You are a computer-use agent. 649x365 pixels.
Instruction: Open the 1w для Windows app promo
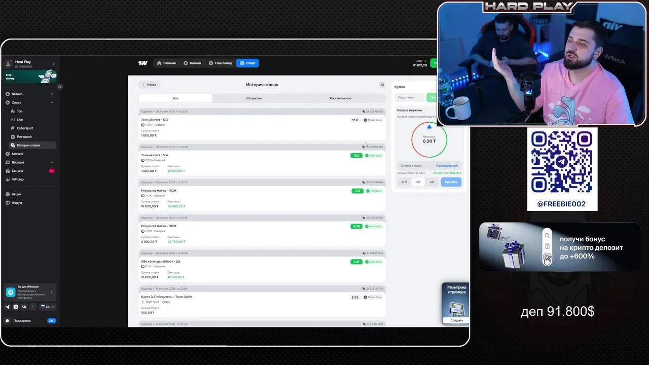(x=30, y=292)
